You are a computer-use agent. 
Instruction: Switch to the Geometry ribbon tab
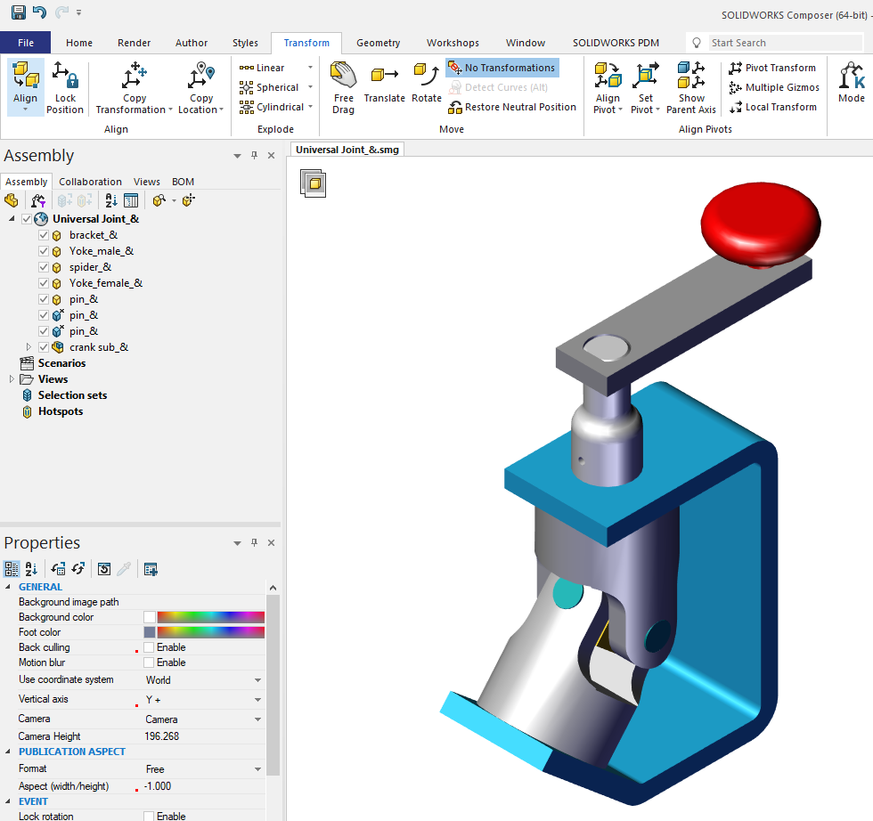coord(378,43)
